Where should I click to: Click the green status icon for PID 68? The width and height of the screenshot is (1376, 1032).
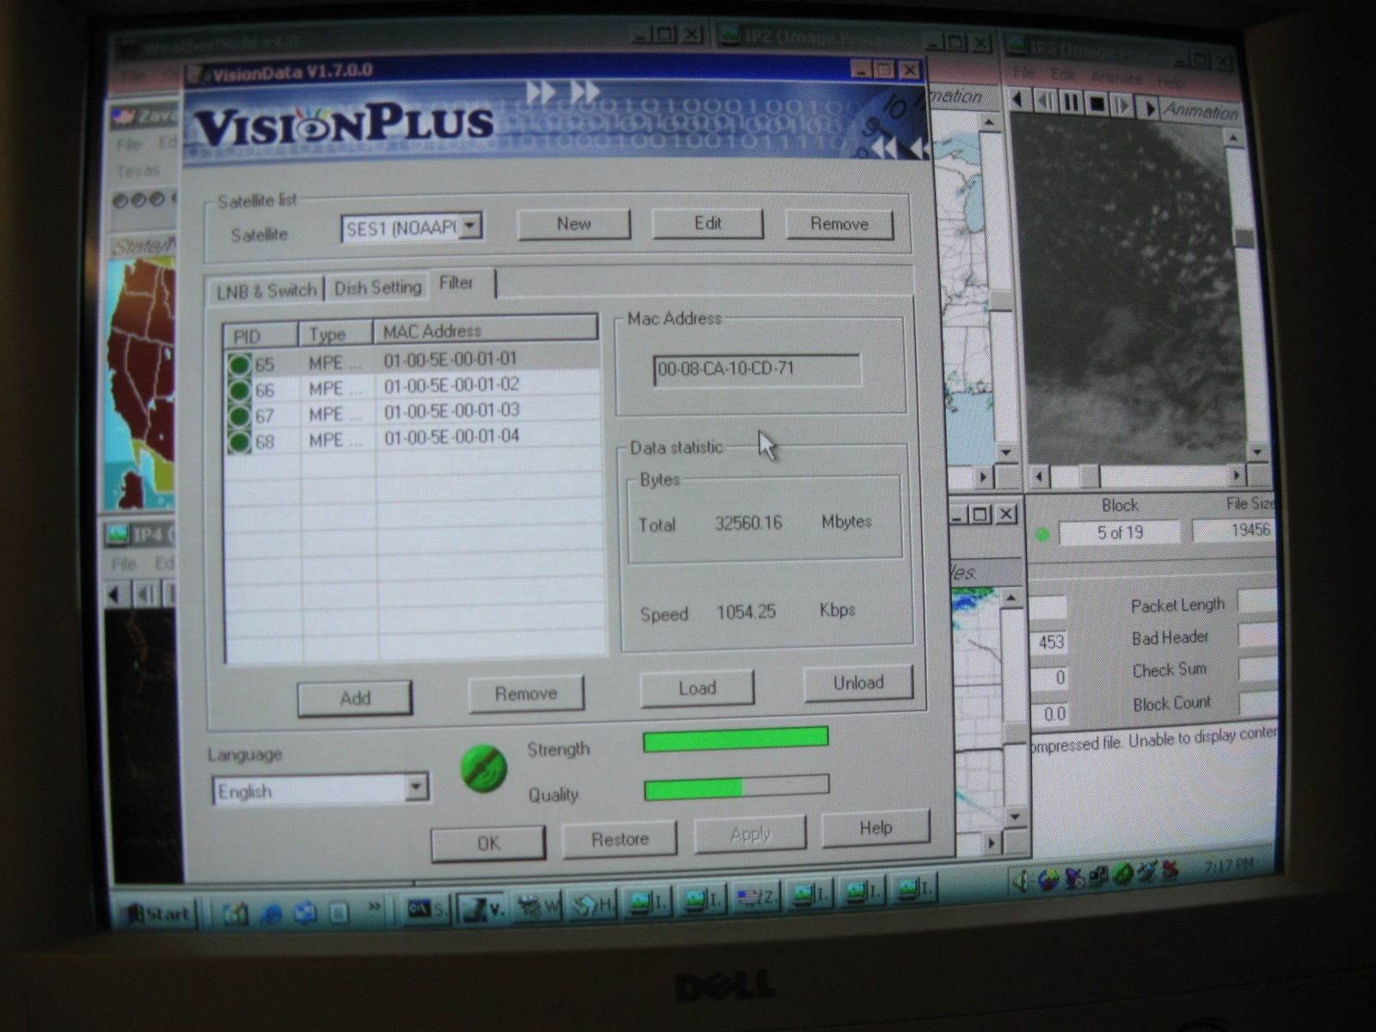point(239,442)
